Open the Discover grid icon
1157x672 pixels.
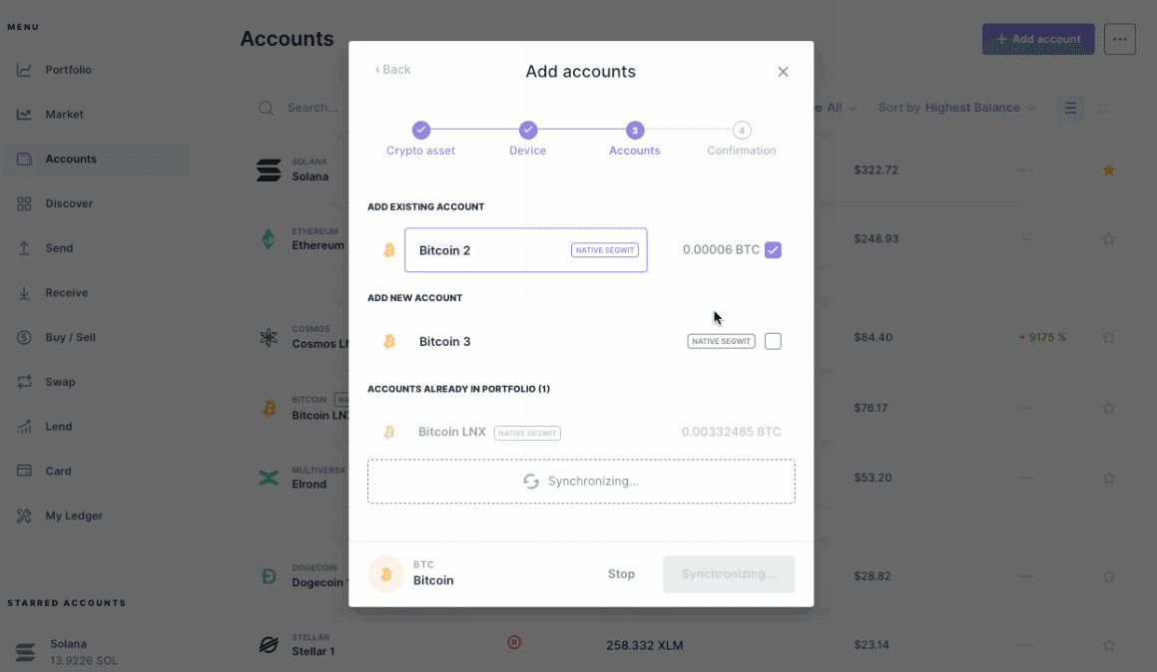pos(24,203)
